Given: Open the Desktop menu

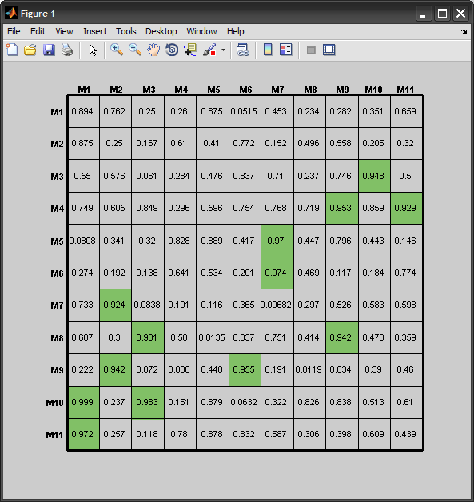Looking at the screenshot, I should pos(161,31).
